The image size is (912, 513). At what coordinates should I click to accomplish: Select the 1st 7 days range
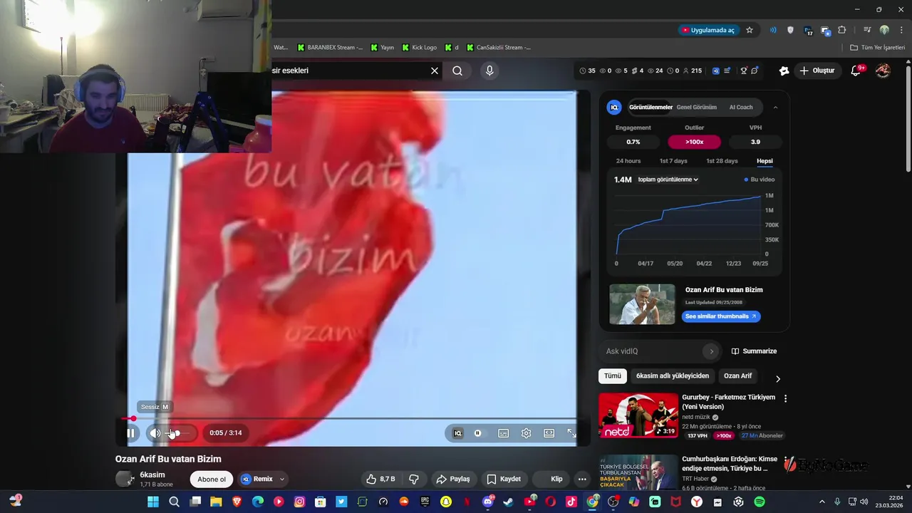coord(673,161)
